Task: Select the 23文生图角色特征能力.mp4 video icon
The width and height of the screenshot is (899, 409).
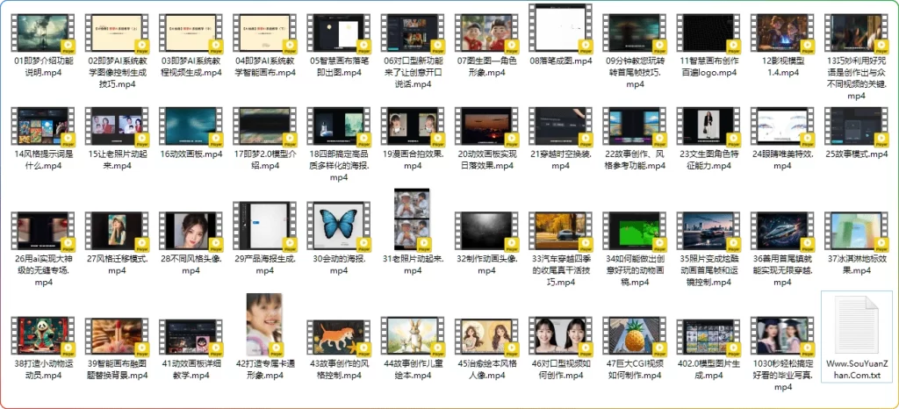Action: pos(708,126)
